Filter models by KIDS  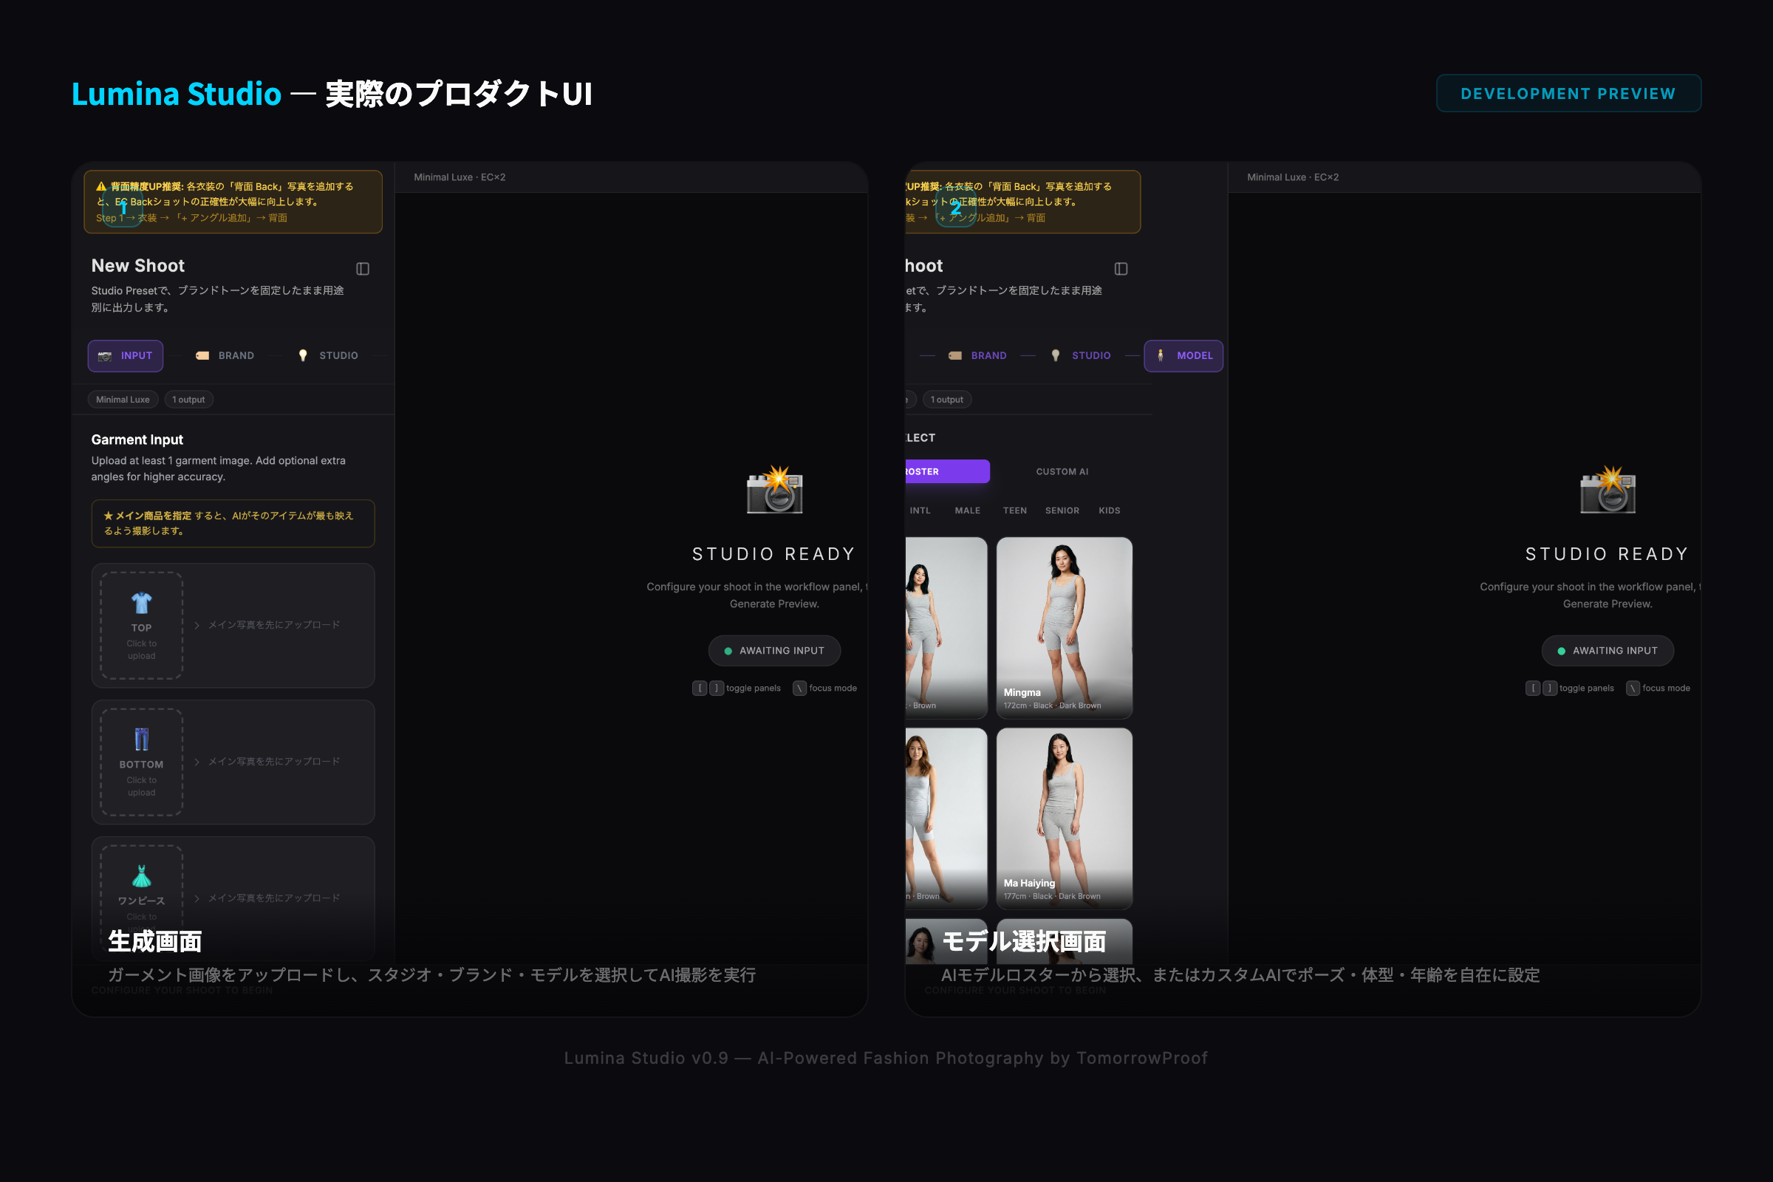tap(1110, 510)
